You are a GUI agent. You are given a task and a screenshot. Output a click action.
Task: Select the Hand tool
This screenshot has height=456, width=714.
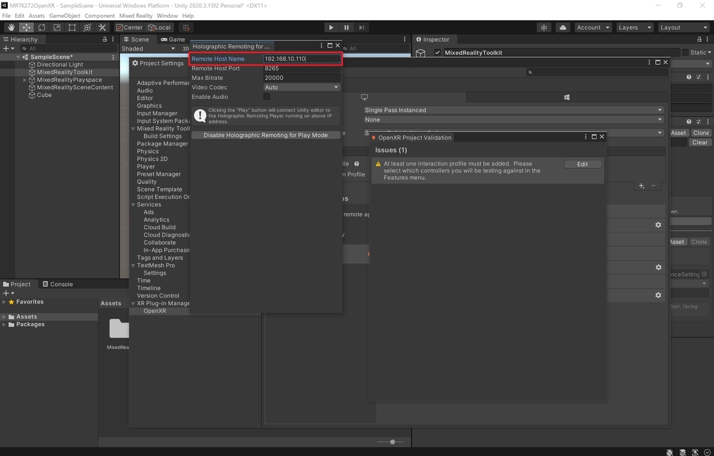click(x=11, y=27)
